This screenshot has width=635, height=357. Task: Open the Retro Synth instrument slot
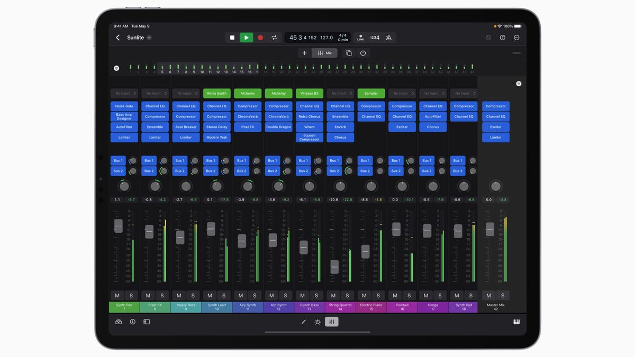[216, 93]
